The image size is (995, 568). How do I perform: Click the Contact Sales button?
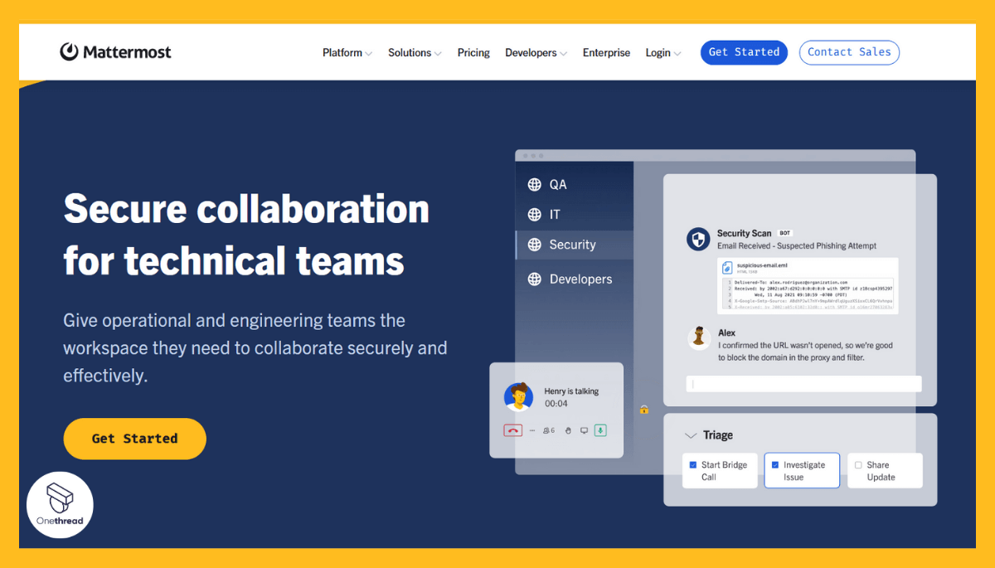point(849,51)
